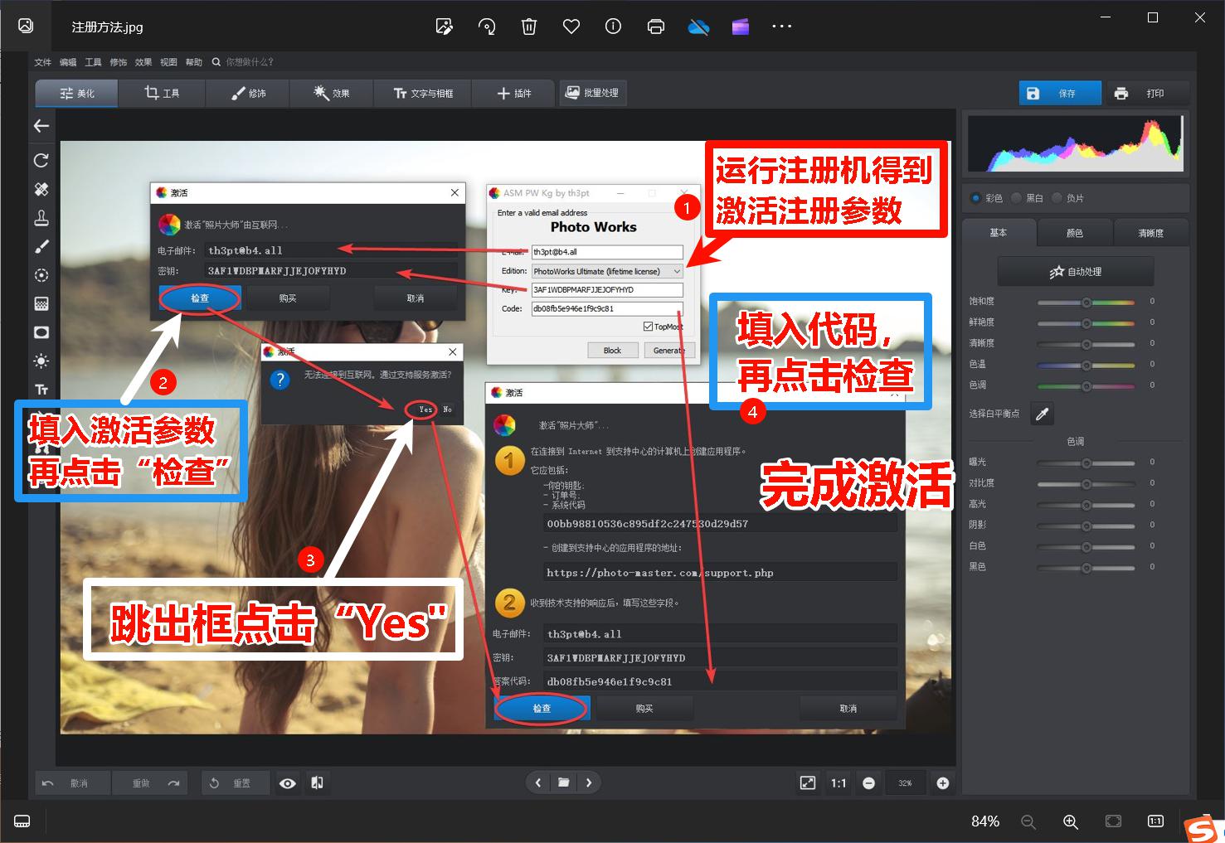
Task: Select the healing bandage tool in sidebar
Action: (x=41, y=189)
